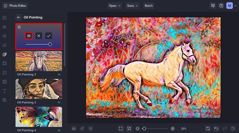Open the Open dropdown menu
The image size is (239, 133).
pos(115,6)
